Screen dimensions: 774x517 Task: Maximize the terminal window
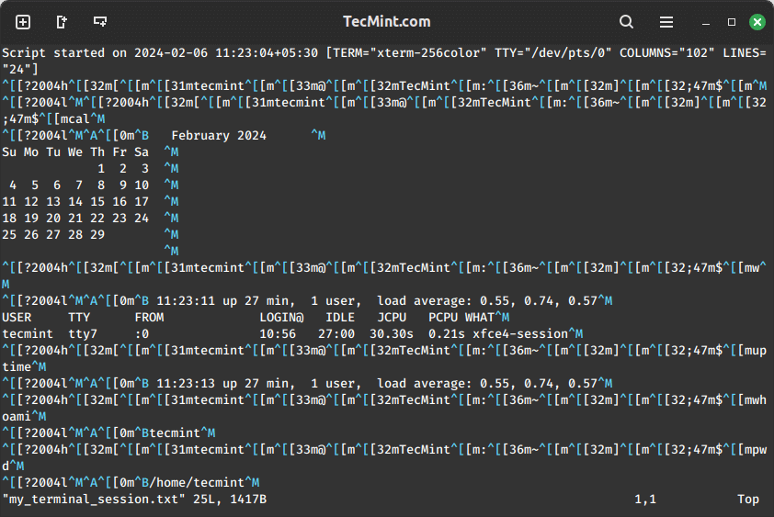pos(732,21)
